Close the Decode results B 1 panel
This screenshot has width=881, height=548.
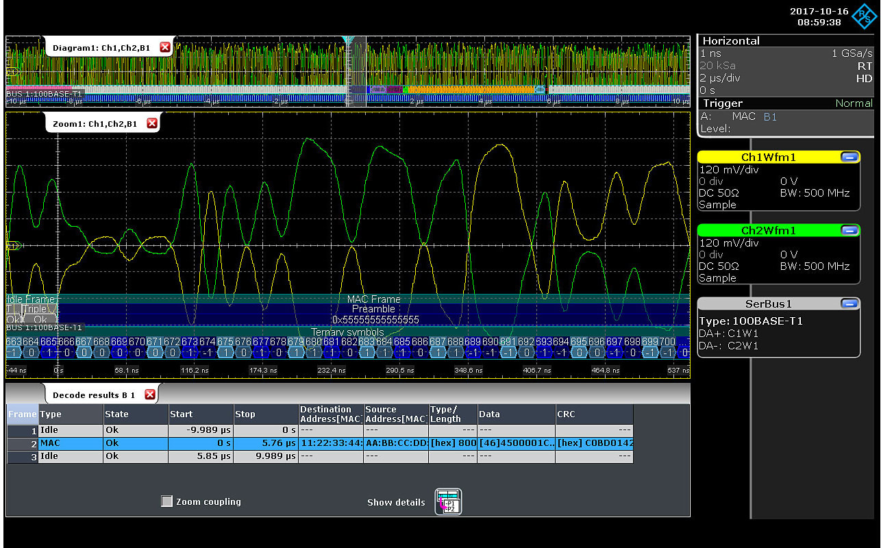150,393
